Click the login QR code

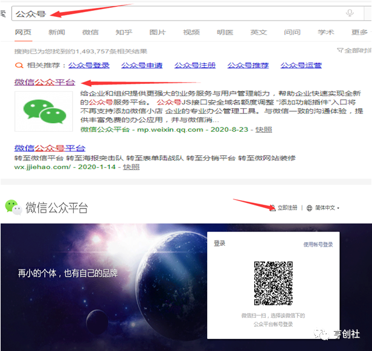coord(273,283)
